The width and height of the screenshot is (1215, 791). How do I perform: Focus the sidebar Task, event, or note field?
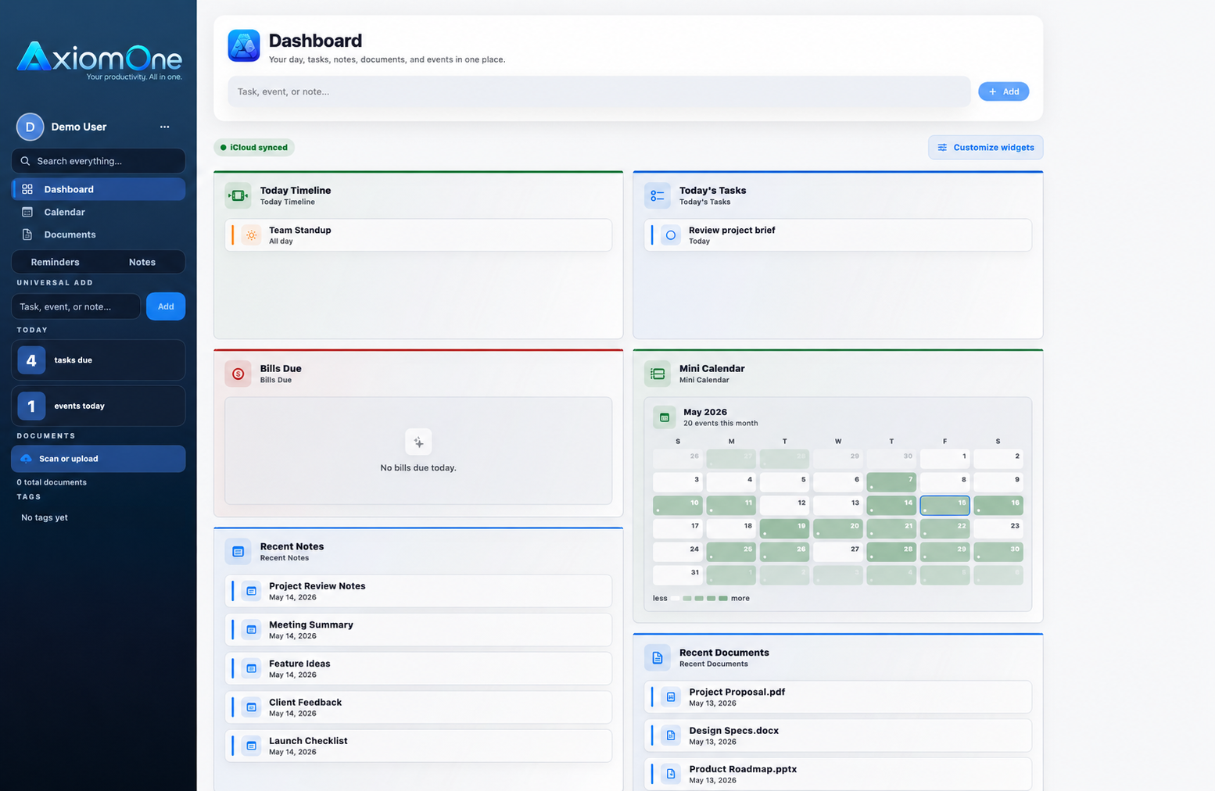(76, 306)
